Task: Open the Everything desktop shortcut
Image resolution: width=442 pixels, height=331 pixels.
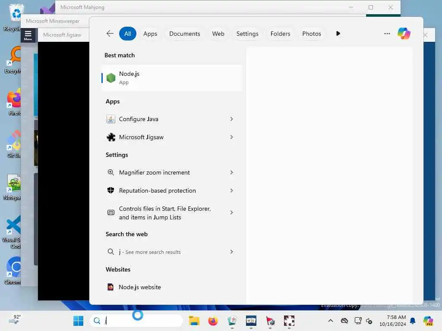Action: coord(13,60)
